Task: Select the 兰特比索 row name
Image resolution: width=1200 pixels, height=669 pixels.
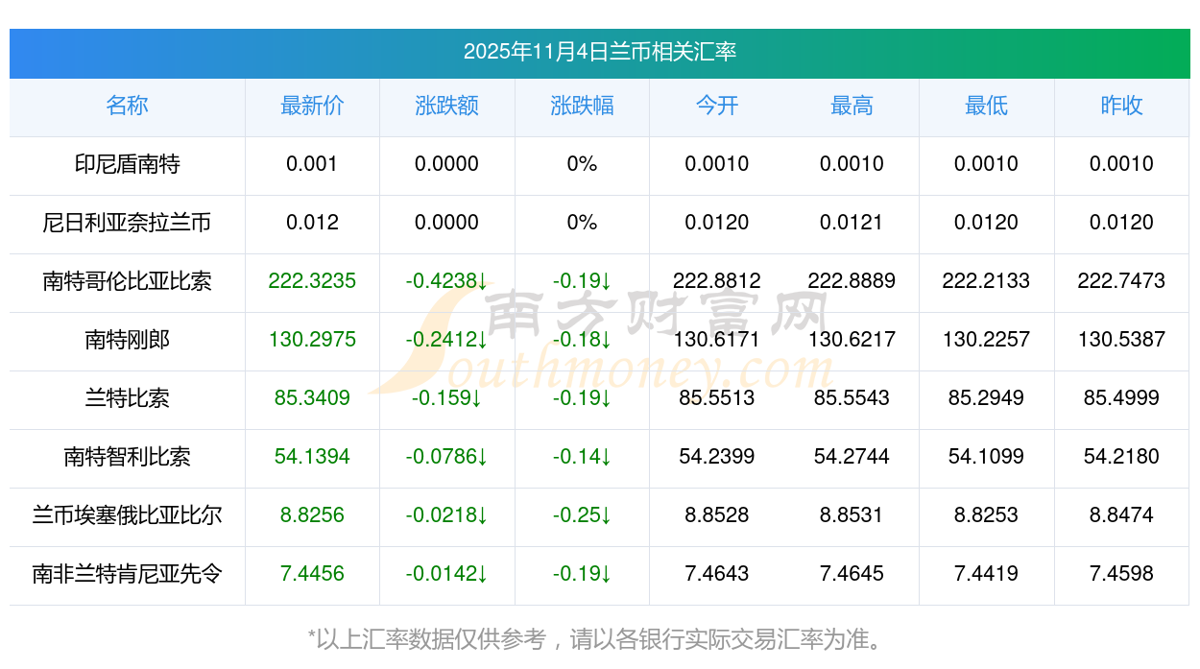Action: tap(127, 399)
